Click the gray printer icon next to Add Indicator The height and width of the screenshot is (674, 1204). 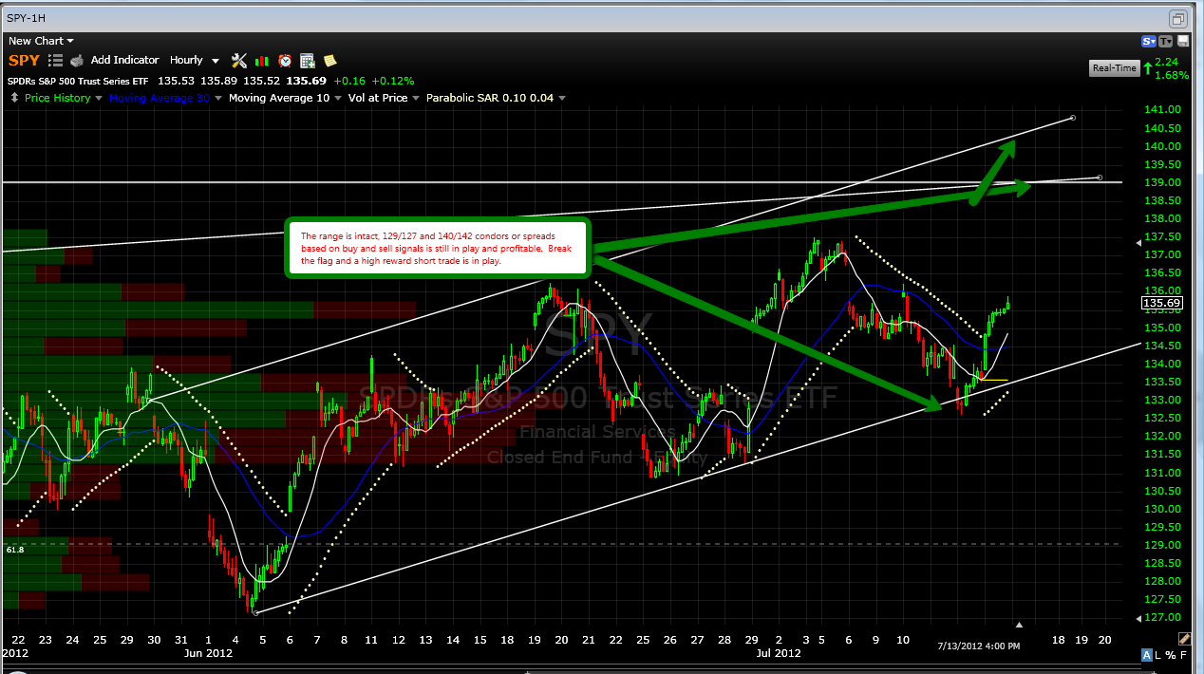77,61
